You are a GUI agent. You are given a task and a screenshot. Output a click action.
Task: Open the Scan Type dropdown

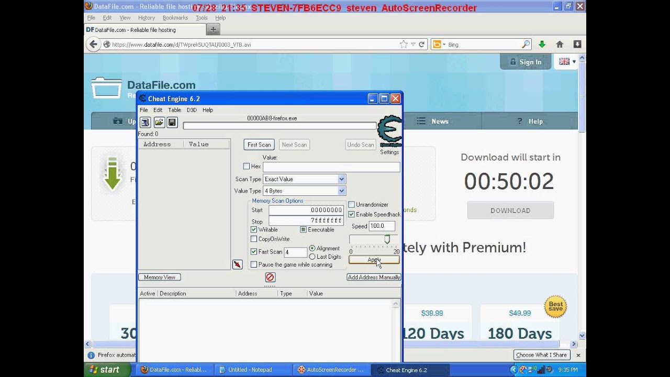304,179
